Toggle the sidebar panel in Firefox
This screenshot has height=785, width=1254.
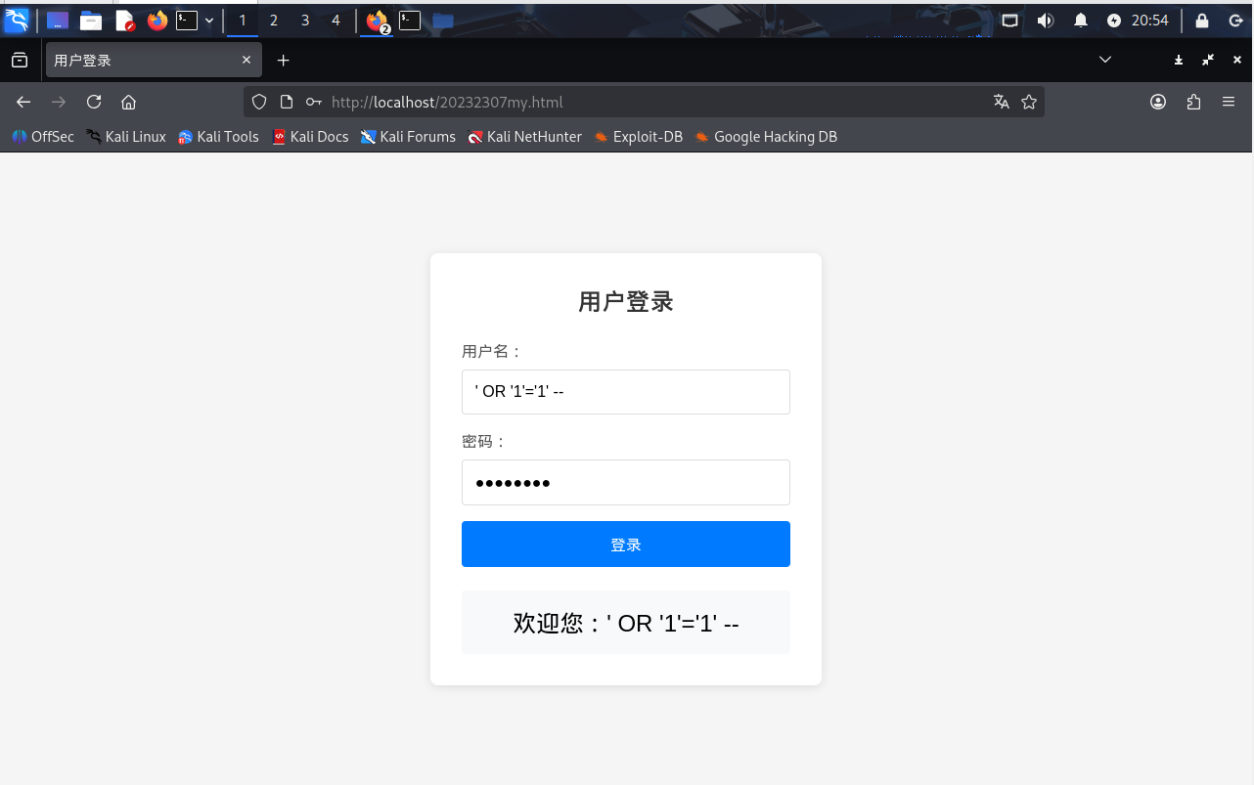[x=20, y=60]
